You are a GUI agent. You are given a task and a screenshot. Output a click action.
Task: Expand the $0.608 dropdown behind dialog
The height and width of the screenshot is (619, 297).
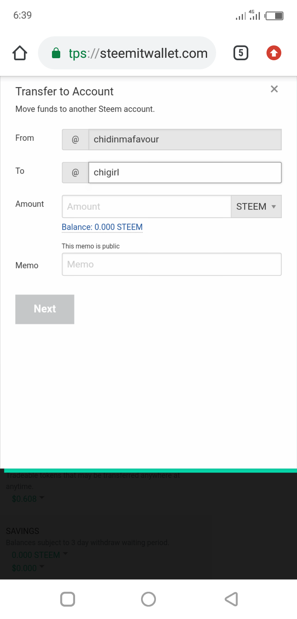[x=28, y=499]
